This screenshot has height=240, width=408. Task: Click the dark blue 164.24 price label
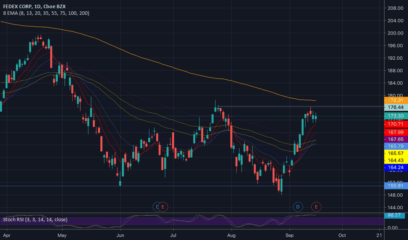[x=396, y=168]
